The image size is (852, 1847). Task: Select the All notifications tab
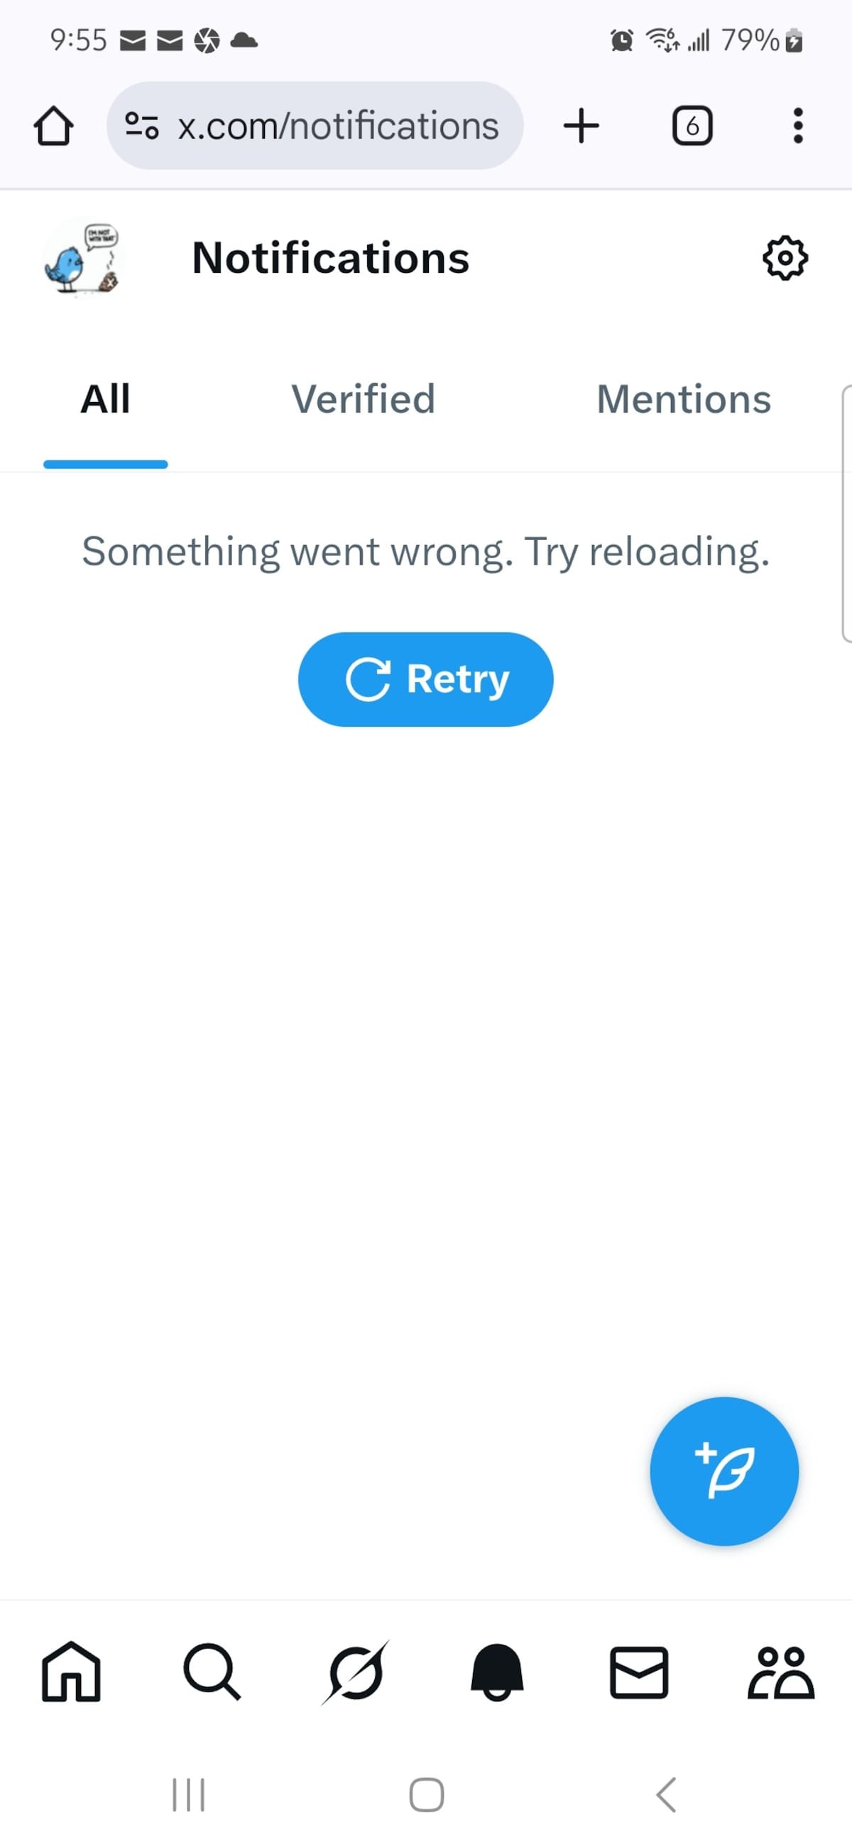click(105, 399)
